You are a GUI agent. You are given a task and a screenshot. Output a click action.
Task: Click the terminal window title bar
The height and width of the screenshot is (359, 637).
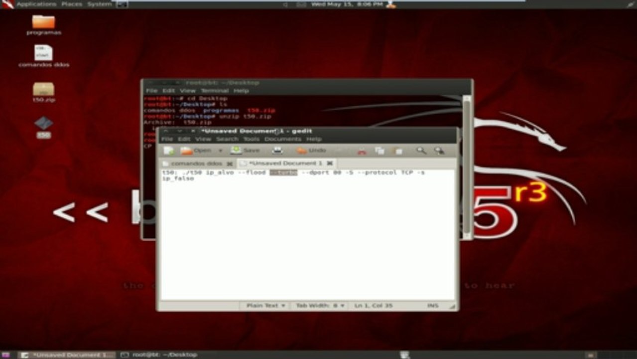click(306, 83)
